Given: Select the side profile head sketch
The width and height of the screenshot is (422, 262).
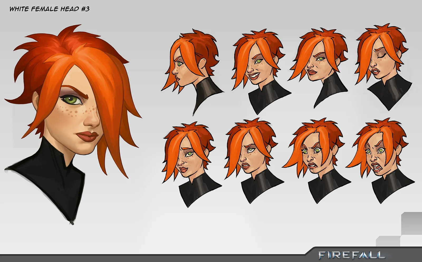Looking at the screenshot, I should pos(193,72).
